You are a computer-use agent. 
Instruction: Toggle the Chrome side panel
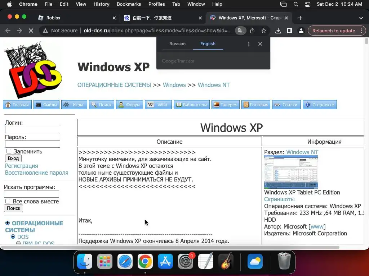tap(290, 31)
